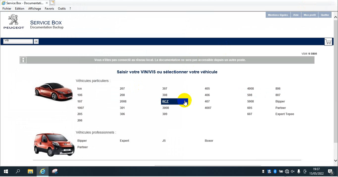The image size is (338, 177).
Task: Open the Fichier menu
Action: 7,9
